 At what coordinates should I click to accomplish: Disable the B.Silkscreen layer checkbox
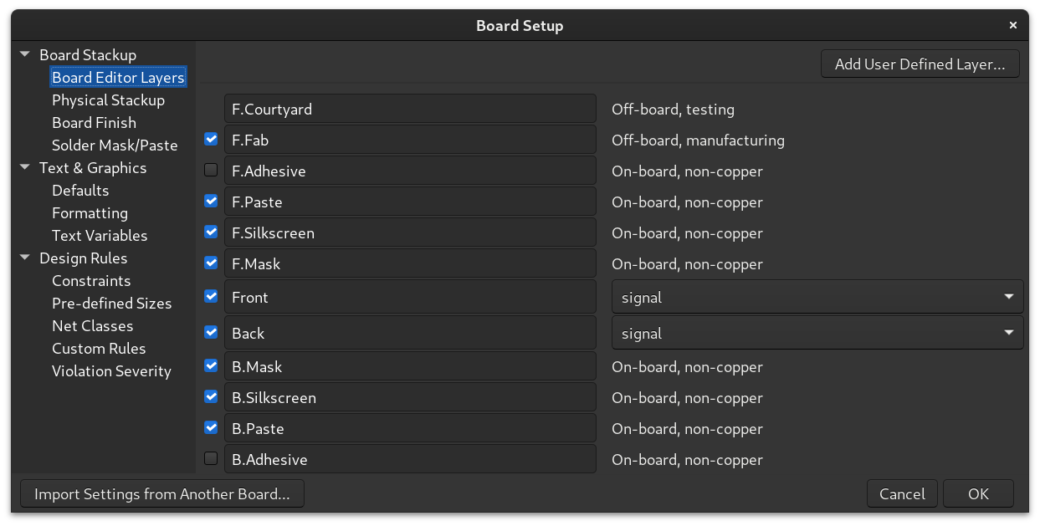pos(210,396)
